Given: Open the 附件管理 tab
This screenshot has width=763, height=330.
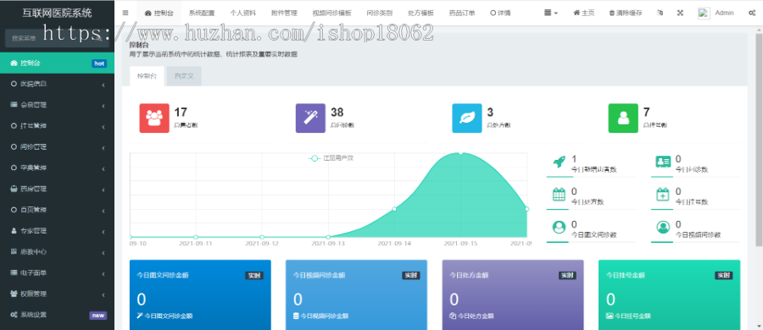Looking at the screenshot, I should click(x=284, y=14).
